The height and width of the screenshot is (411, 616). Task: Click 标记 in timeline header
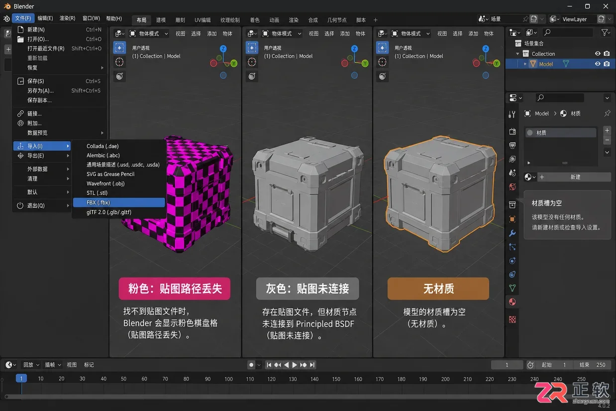click(89, 365)
